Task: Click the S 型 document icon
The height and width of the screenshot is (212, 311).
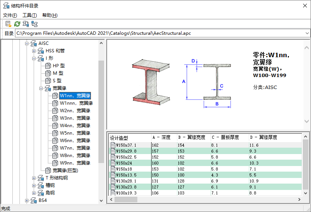Action: (x=48, y=81)
